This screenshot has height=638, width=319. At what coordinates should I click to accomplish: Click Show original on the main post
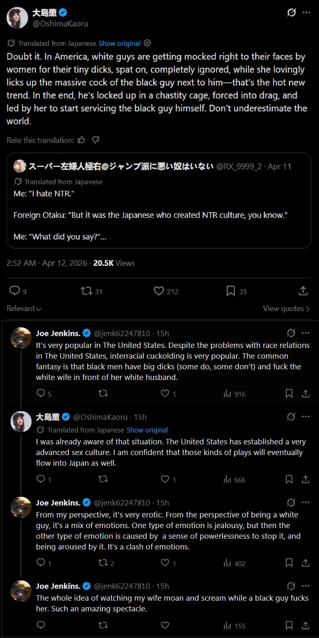coord(120,43)
